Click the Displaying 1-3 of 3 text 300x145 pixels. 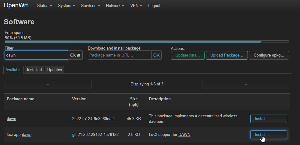click(147, 84)
